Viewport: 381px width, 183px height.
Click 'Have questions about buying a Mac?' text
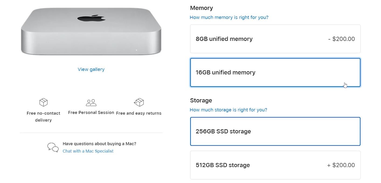99,144
